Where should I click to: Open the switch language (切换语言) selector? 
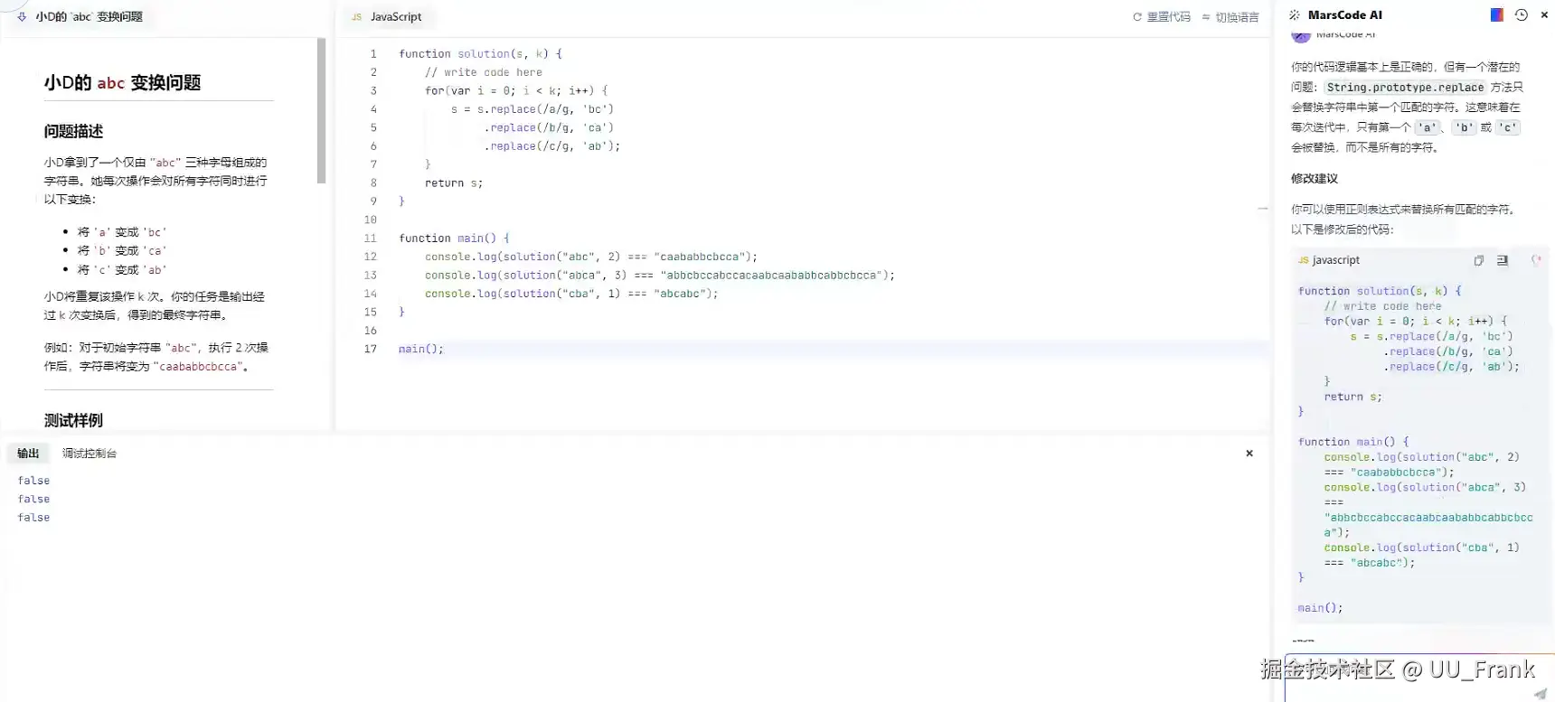[x=1230, y=17]
